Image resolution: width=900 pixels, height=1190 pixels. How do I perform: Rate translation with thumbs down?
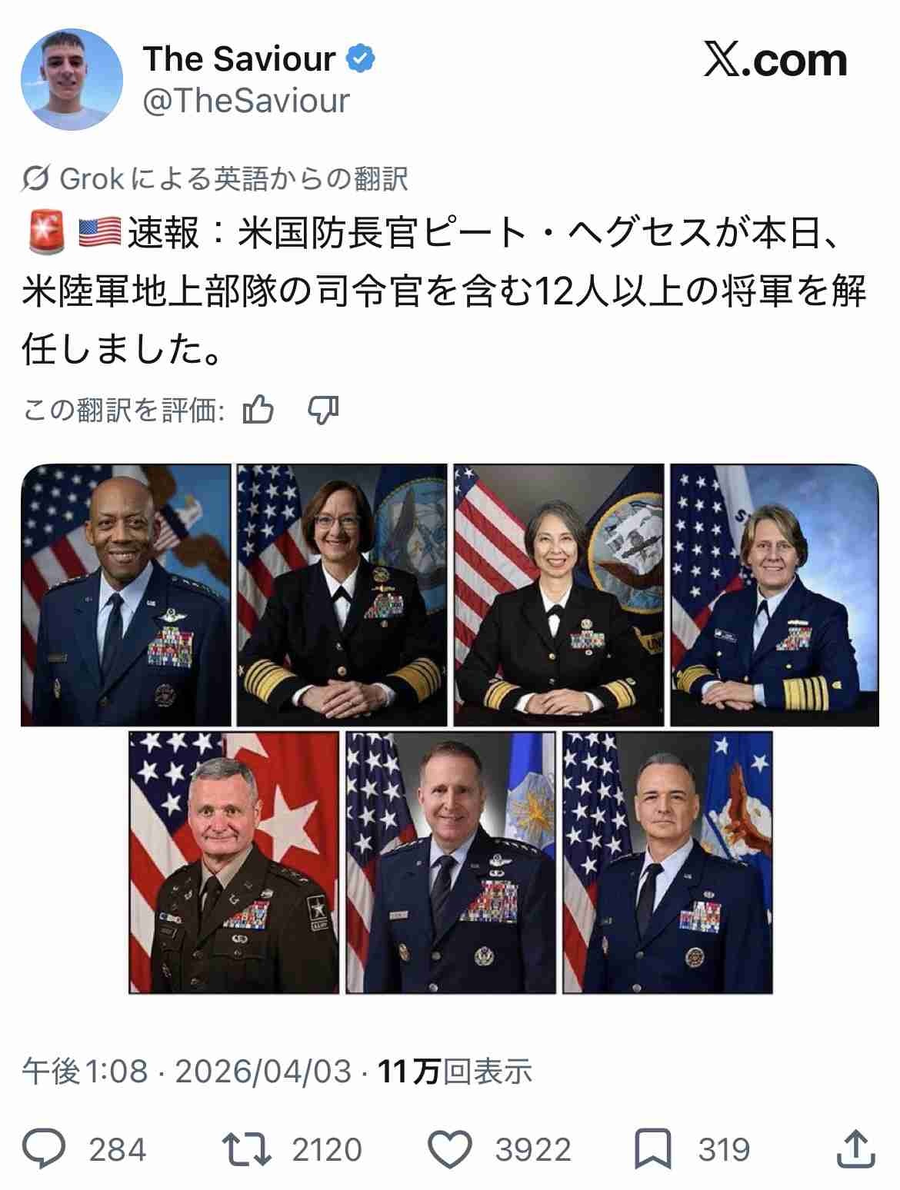click(x=323, y=411)
